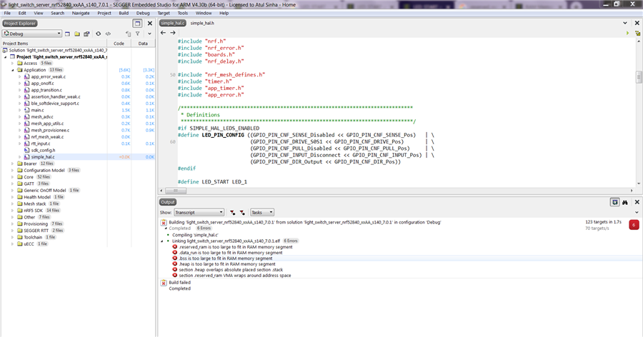Click the Output panel title
The image size is (643, 337).
168,202
